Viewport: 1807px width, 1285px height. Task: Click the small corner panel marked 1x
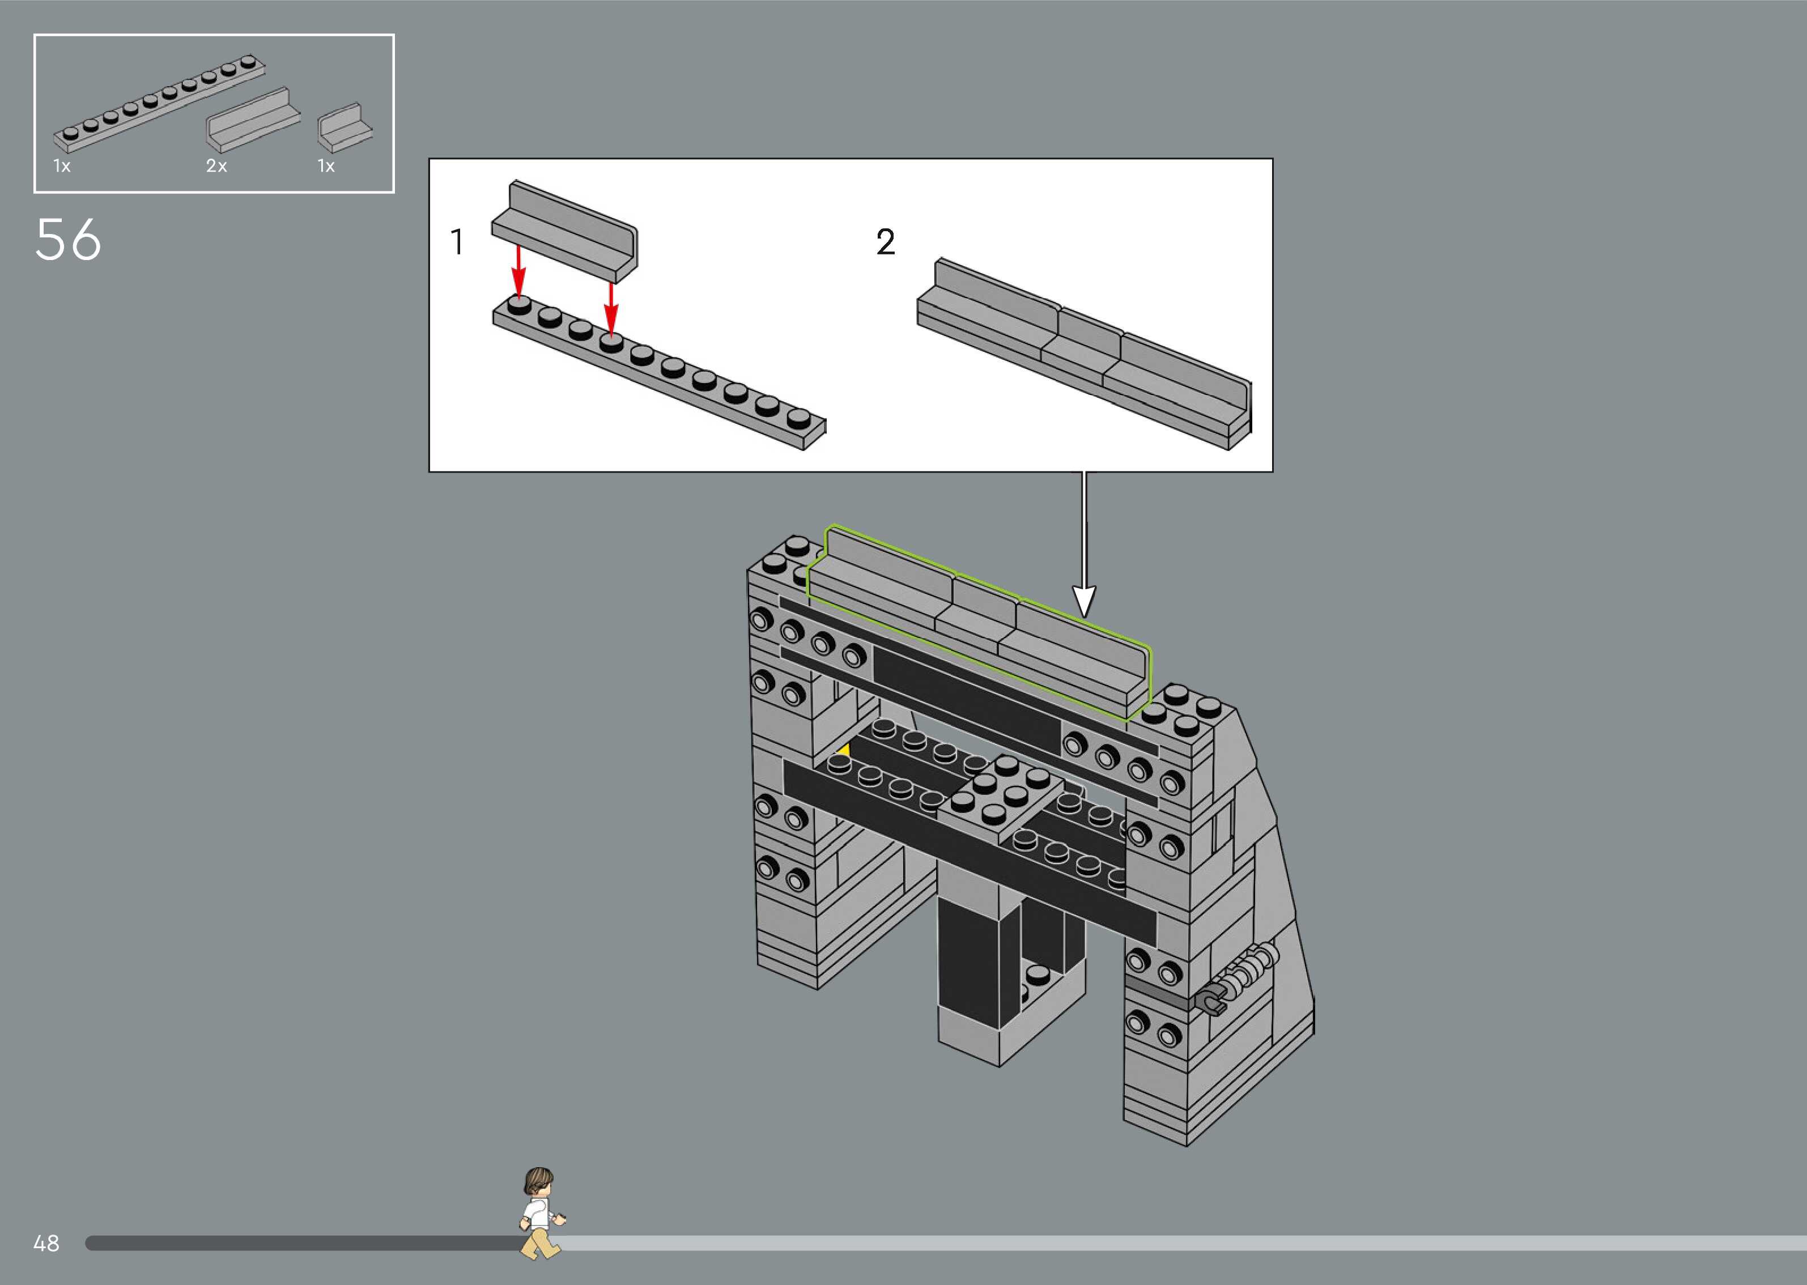click(344, 128)
